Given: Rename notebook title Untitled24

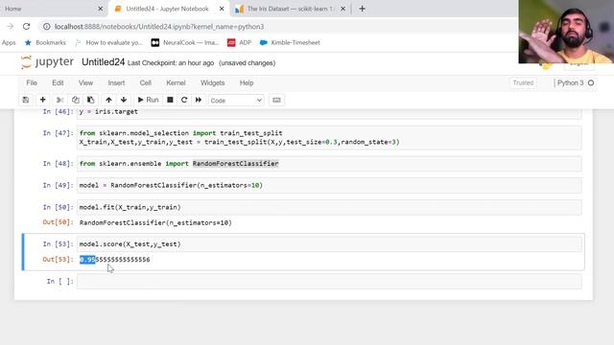Looking at the screenshot, I should pos(103,62).
